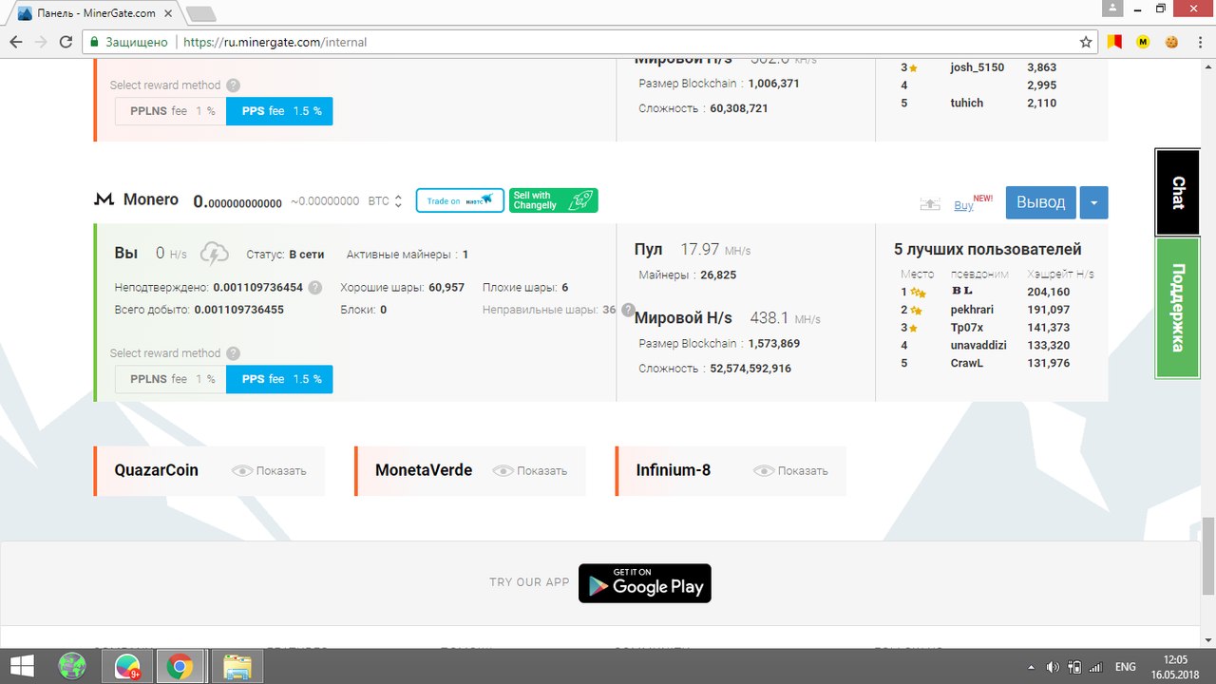Click the Вывод withdraw button
Screen dimensions: 1216x684
[1041, 202]
